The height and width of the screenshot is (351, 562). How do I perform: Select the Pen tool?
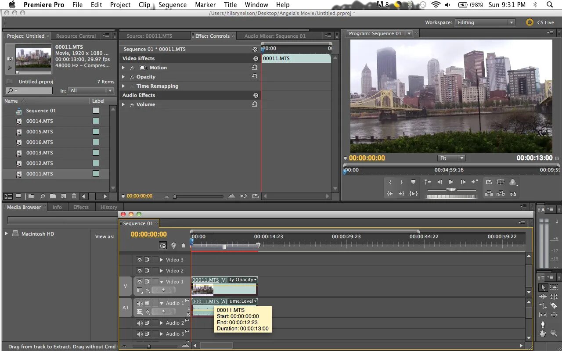[543, 324]
